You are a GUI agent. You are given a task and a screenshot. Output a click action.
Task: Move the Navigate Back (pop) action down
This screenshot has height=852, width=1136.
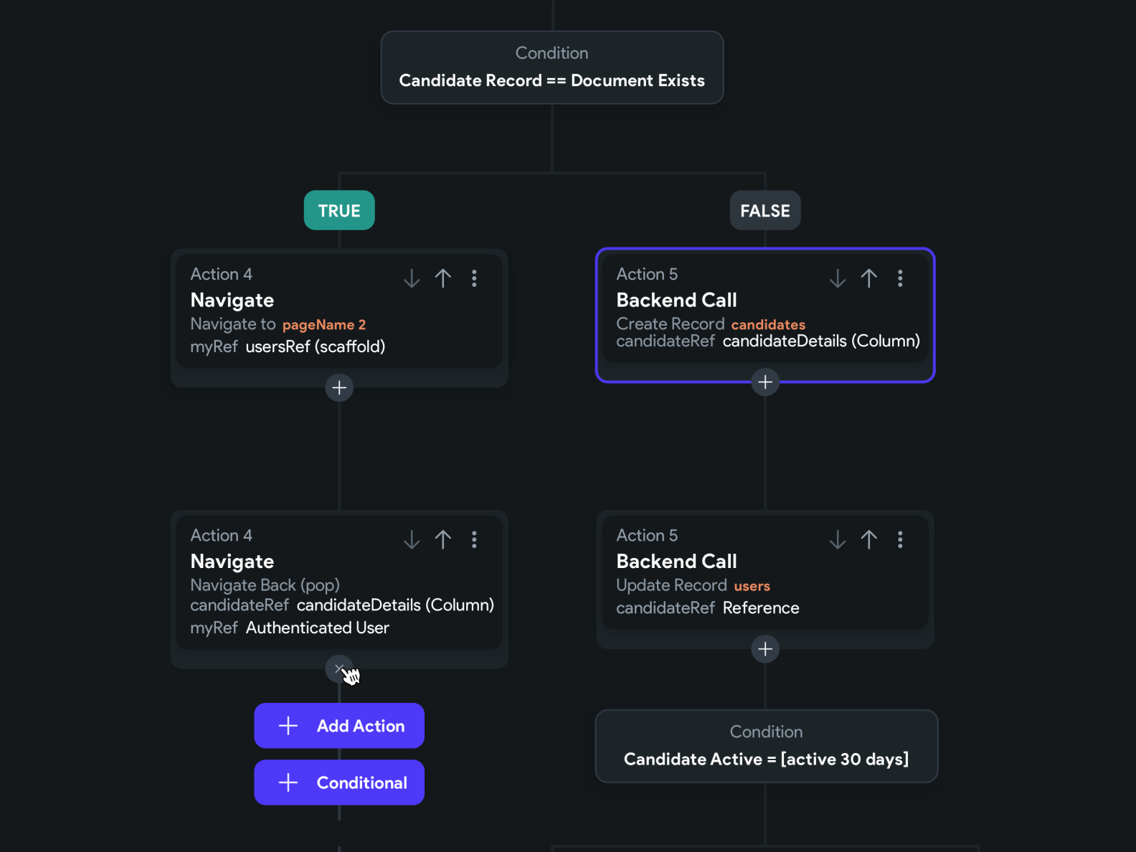click(x=412, y=539)
